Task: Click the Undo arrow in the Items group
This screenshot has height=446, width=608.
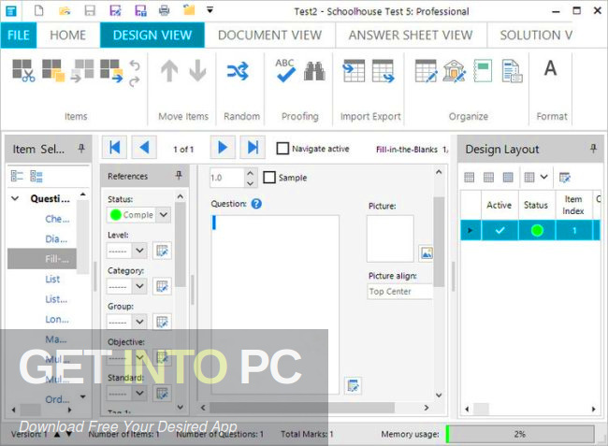Action: [x=135, y=65]
